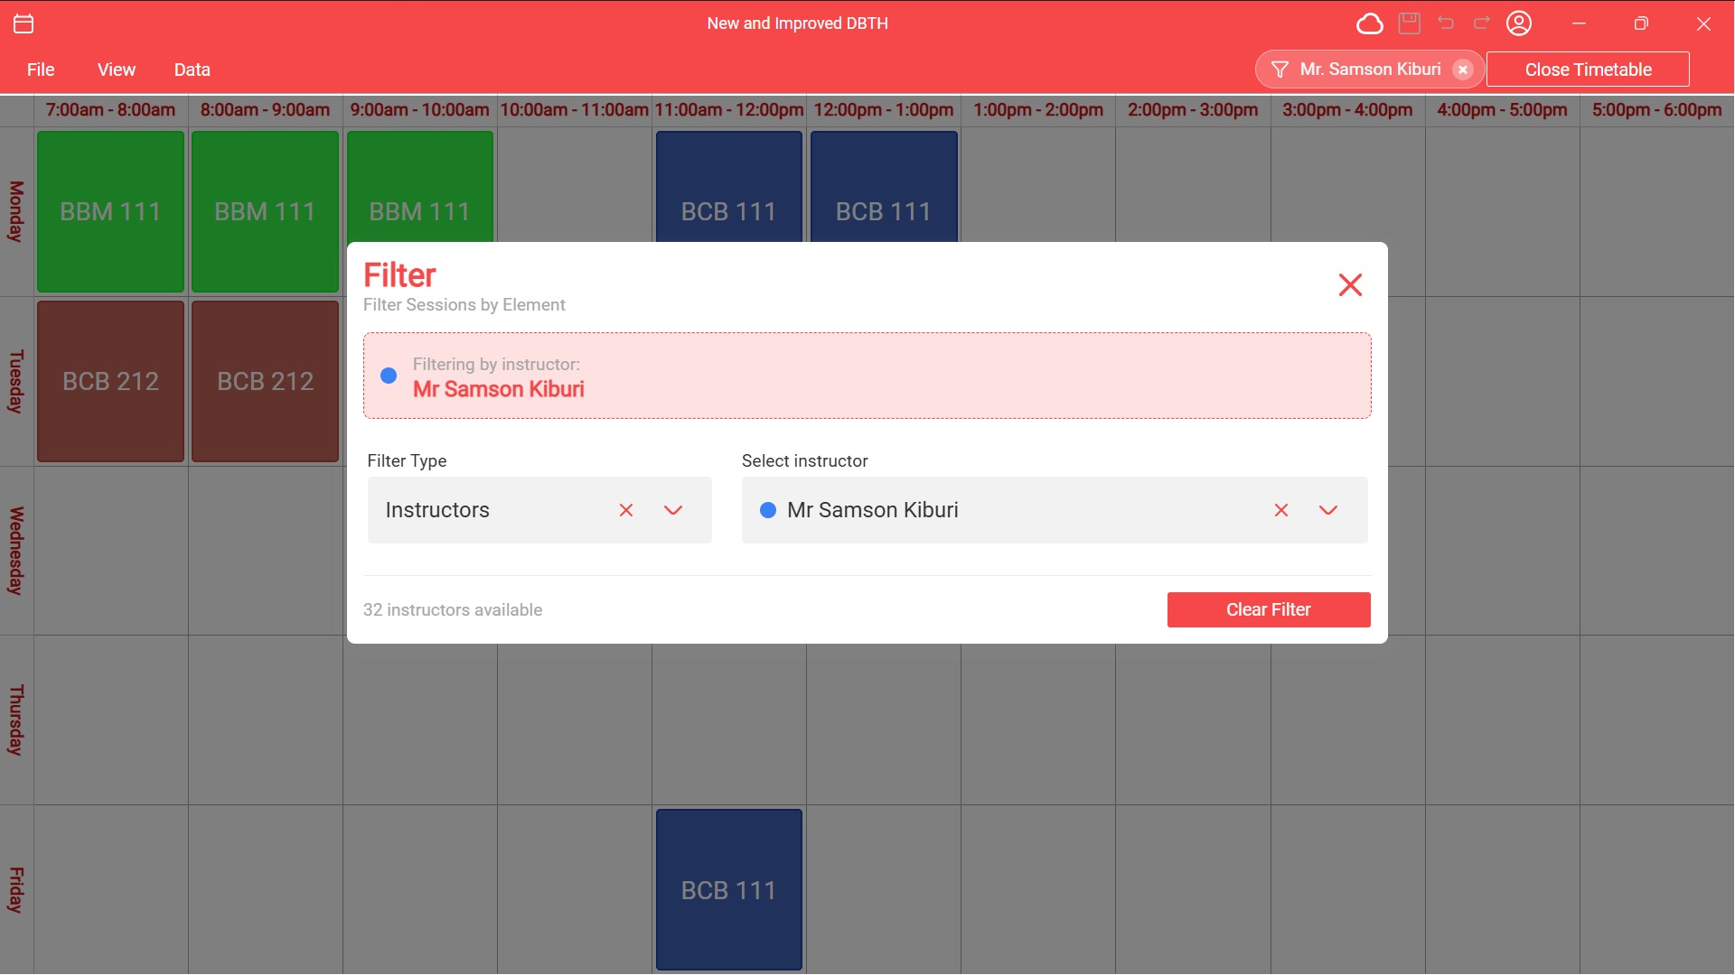Click the Instructors combo box field

coord(488,510)
